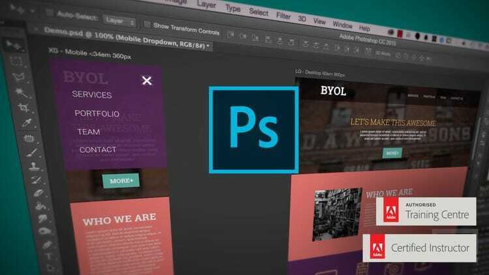
Task: Click the first align icon in options bar
Action: click(x=230, y=35)
